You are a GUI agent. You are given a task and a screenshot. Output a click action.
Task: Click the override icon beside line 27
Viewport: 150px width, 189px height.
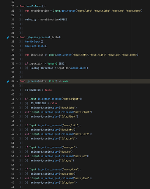pyautogui.click(x=8, y=37)
